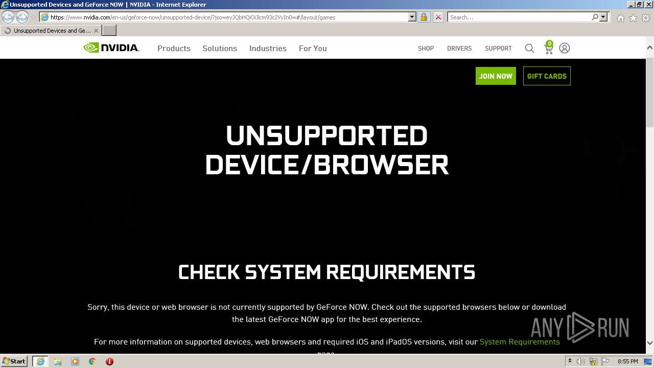
Task: Click Show Desktop button at taskbar end
Action: [x=648, y=361]
